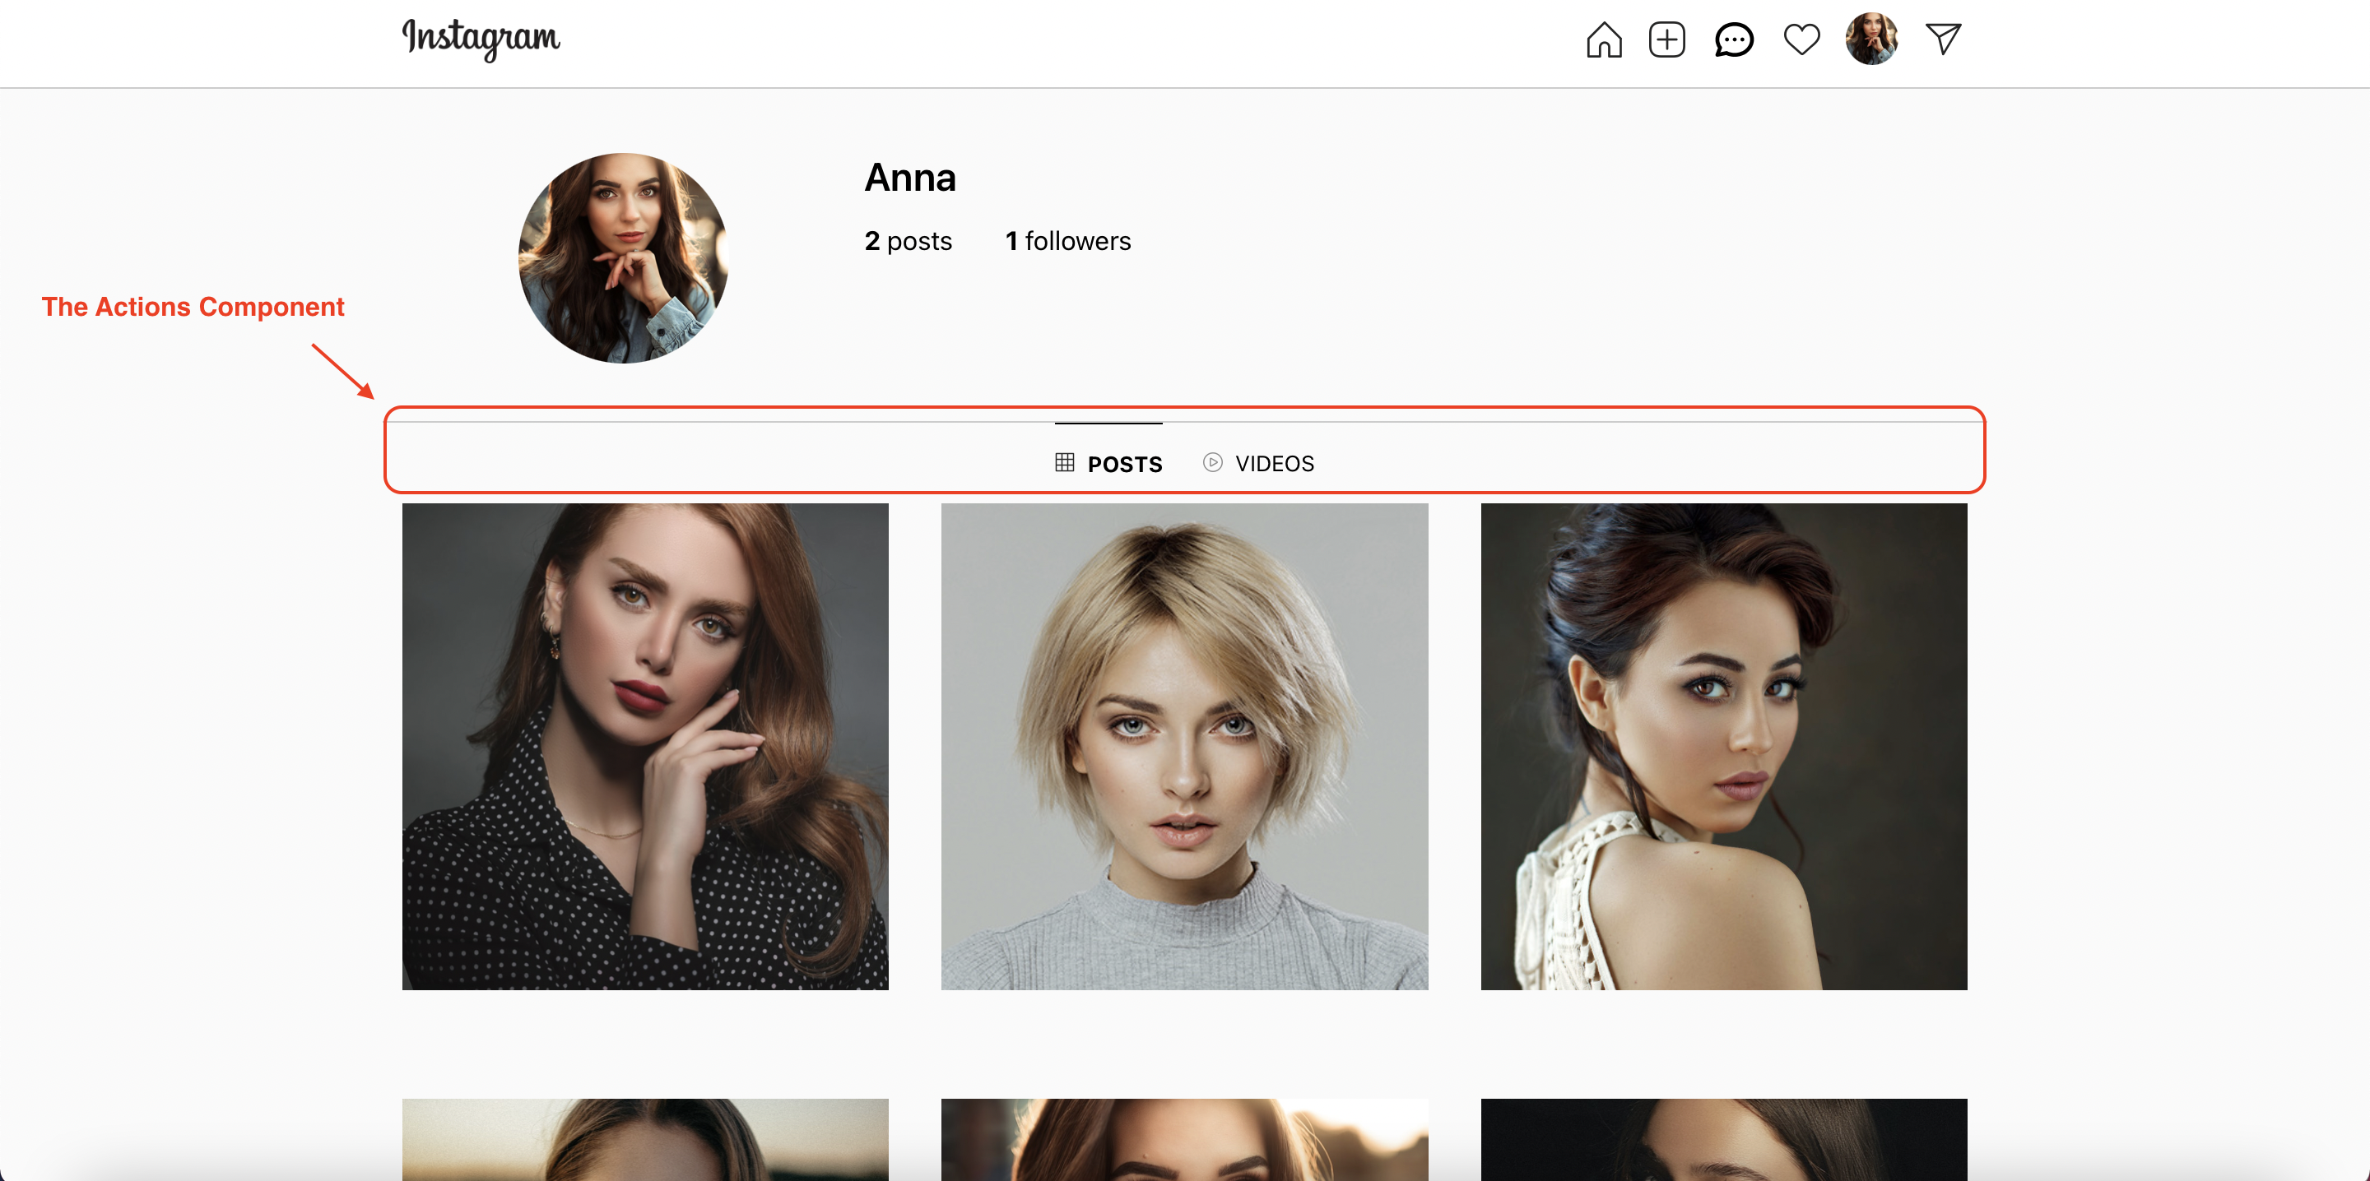Click the grid icon beside POSTS
Screen dimensions: 2370x1181
[x=1065, y=463]
